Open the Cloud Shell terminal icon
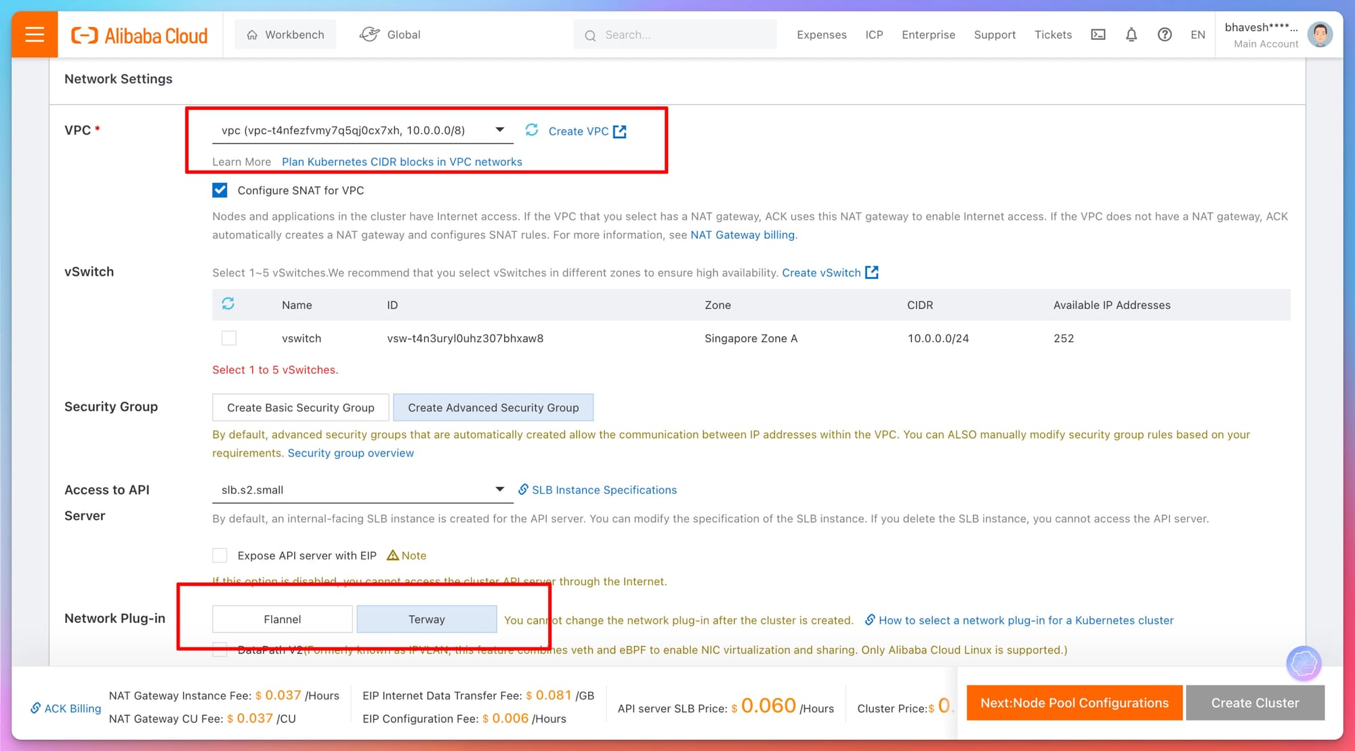This screenshot has height=751, width=1355. 1098,35
